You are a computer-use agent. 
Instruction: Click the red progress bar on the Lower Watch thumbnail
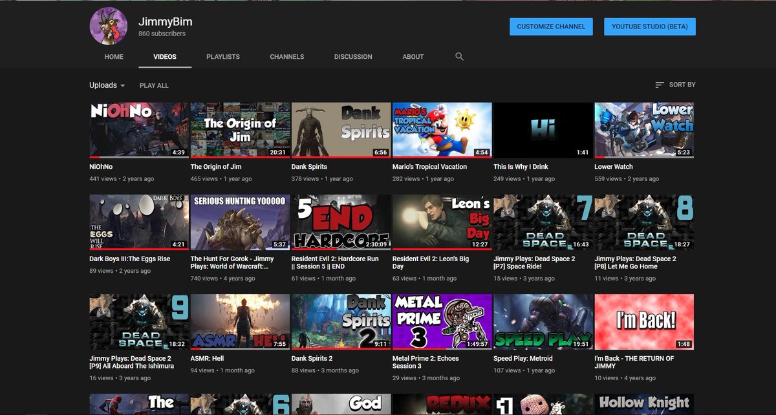click(599, 157)
